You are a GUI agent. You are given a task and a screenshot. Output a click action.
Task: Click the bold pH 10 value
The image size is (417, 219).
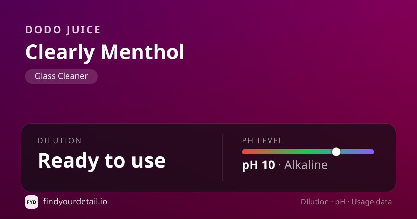pyautogui.click(x=258, y=165)
